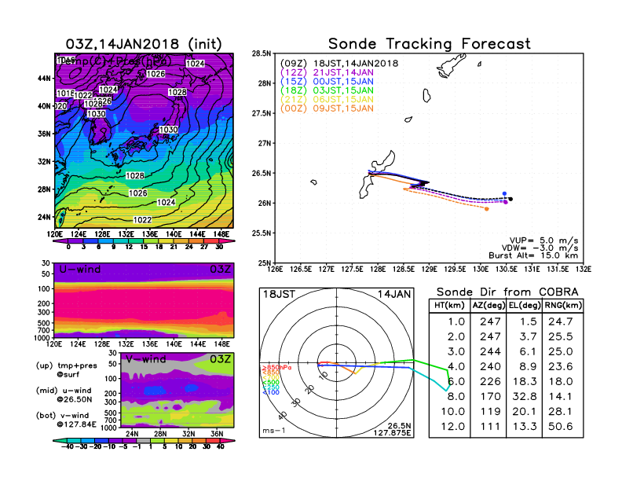Click height value "10.0" in the table
This screenshot has height=481, width=622.
tap(453, 412)
